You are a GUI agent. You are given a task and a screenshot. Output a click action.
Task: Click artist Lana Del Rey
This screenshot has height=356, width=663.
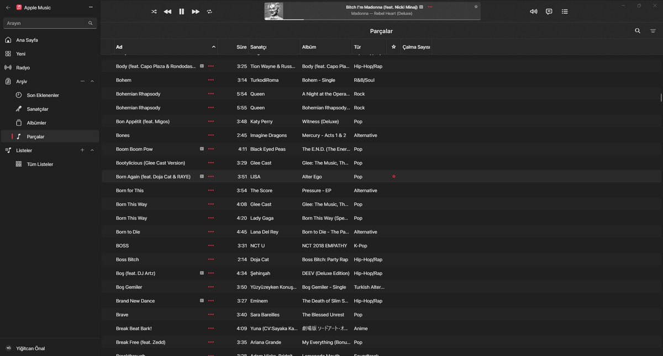tap(264, 232)
